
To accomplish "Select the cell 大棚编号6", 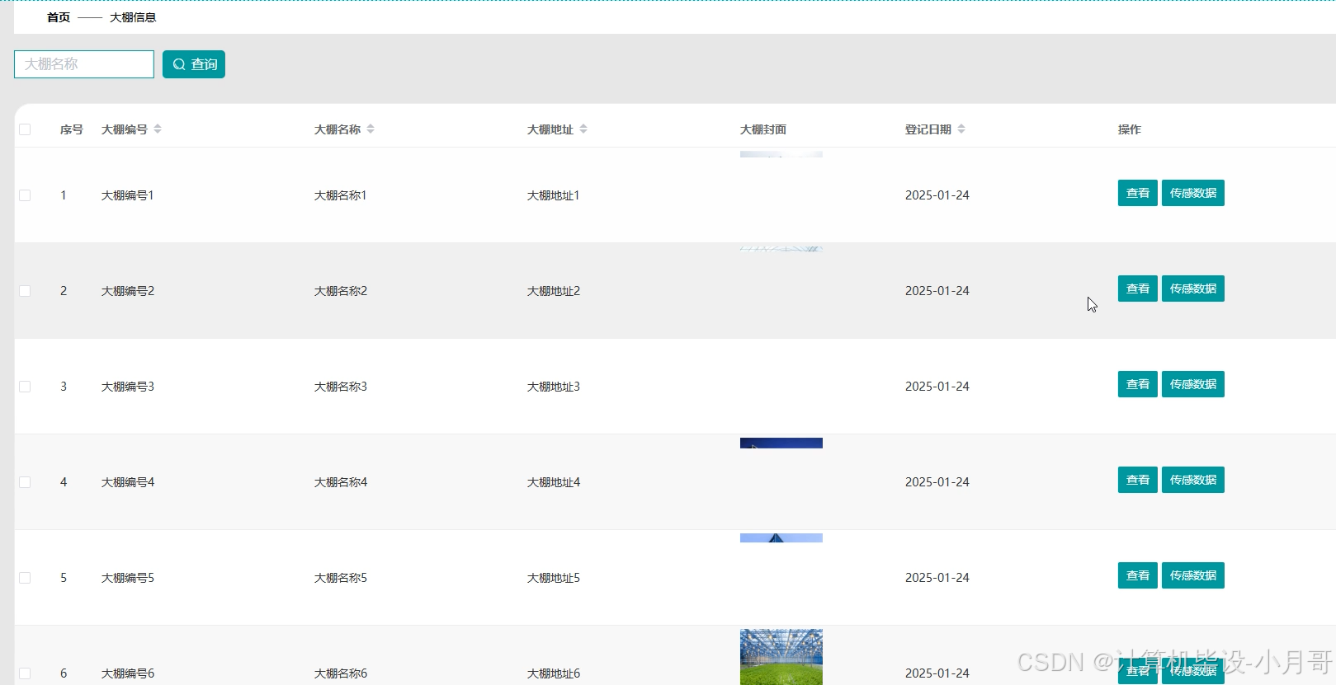I will [x=128, y=673].
